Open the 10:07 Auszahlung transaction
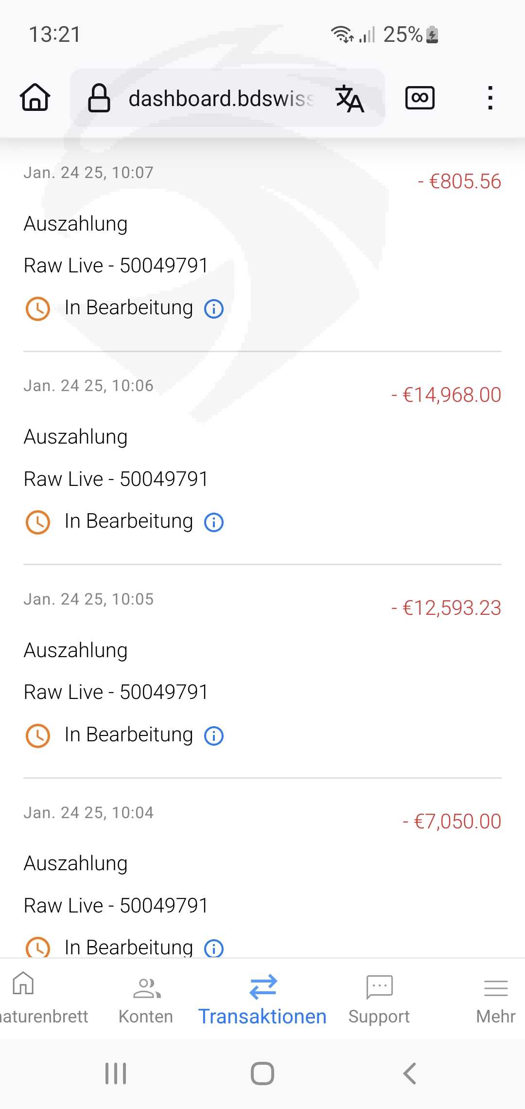Image resolution: width=525 pixels, height=1109 pixels. point(76,224)
